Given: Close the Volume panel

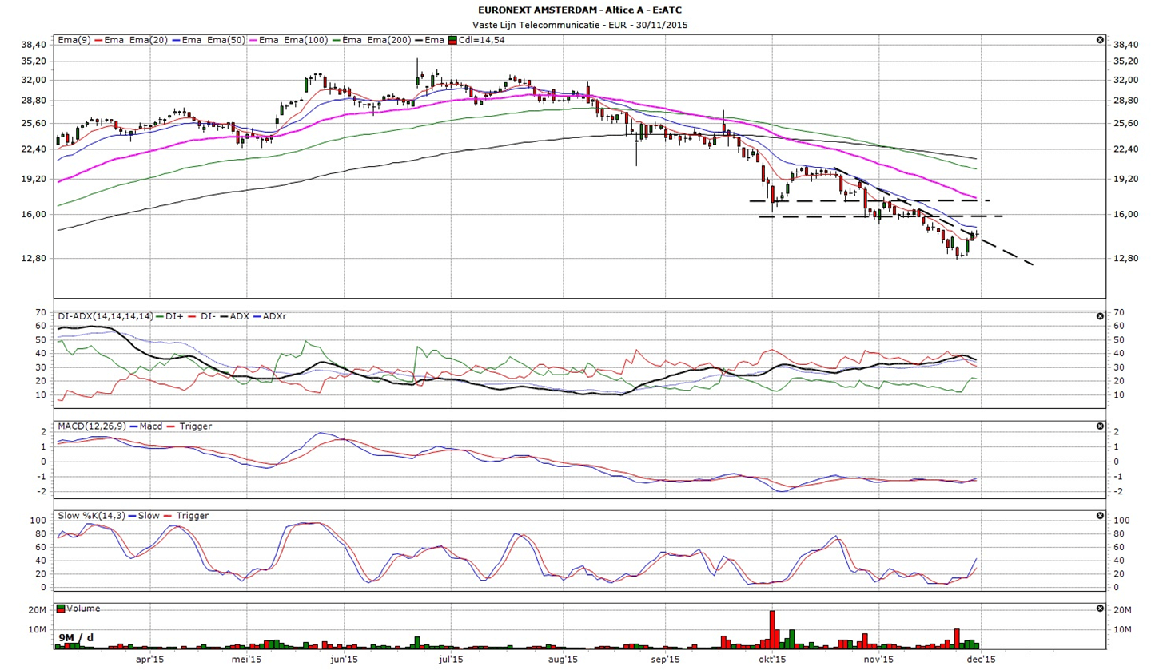Looking at the screenshot, I should tap(1100, 609).
